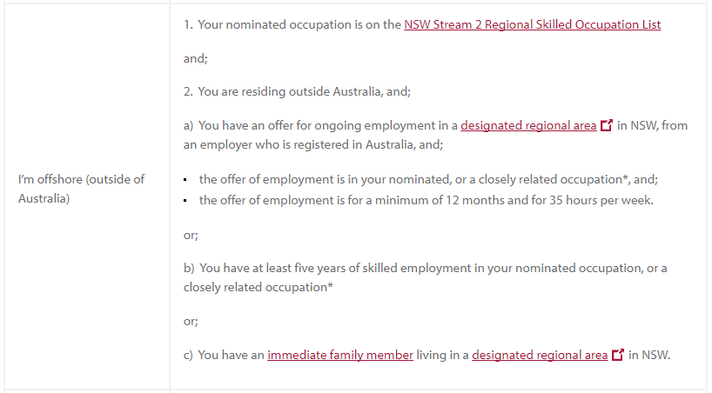Click the bullet about closely related occupation offer

coord(428,179)
